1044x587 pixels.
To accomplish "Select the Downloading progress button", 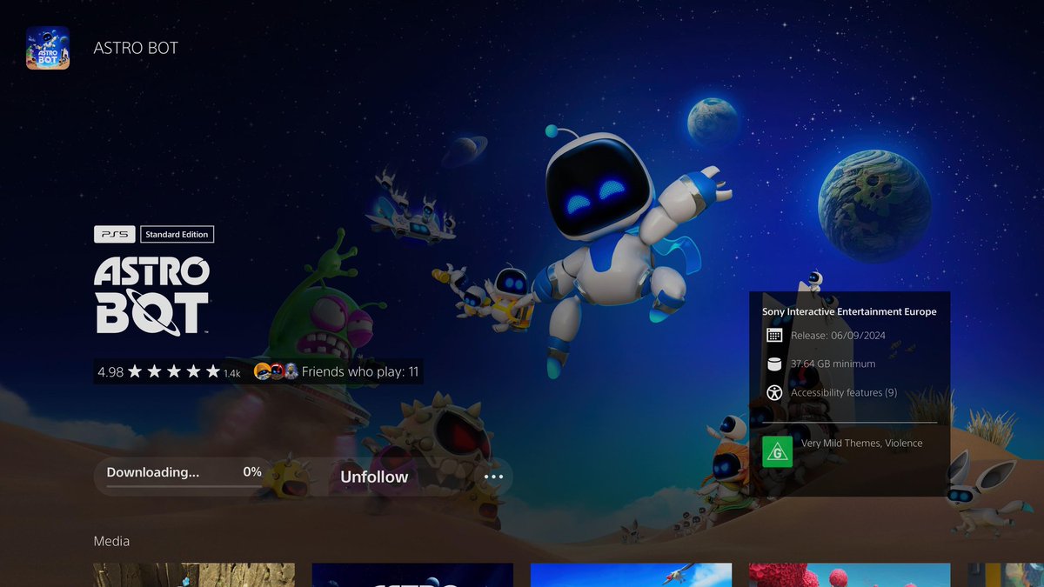I will (184, 477).
